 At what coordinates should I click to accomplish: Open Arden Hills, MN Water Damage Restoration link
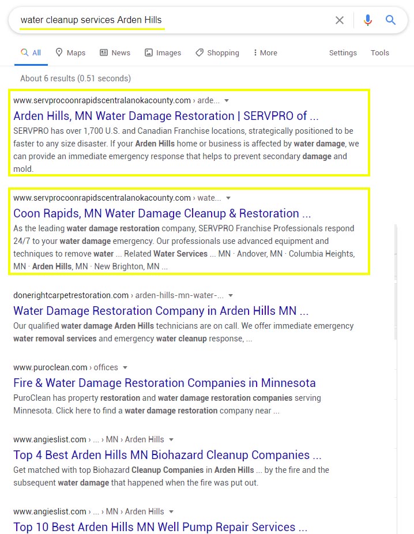click(166, 116)
